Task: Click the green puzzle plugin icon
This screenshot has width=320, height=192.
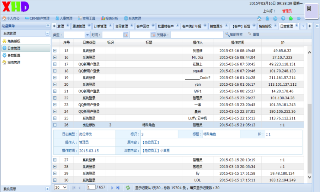Action: tap(291, 18)
